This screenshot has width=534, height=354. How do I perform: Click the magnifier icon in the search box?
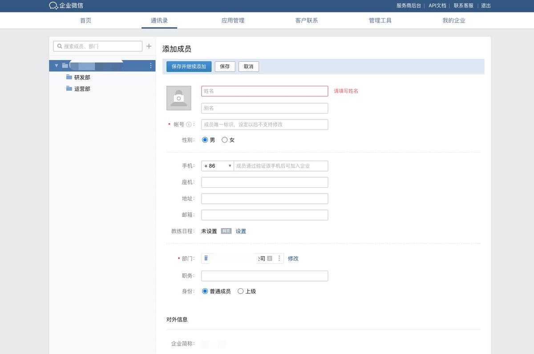(x=60, y=46)
